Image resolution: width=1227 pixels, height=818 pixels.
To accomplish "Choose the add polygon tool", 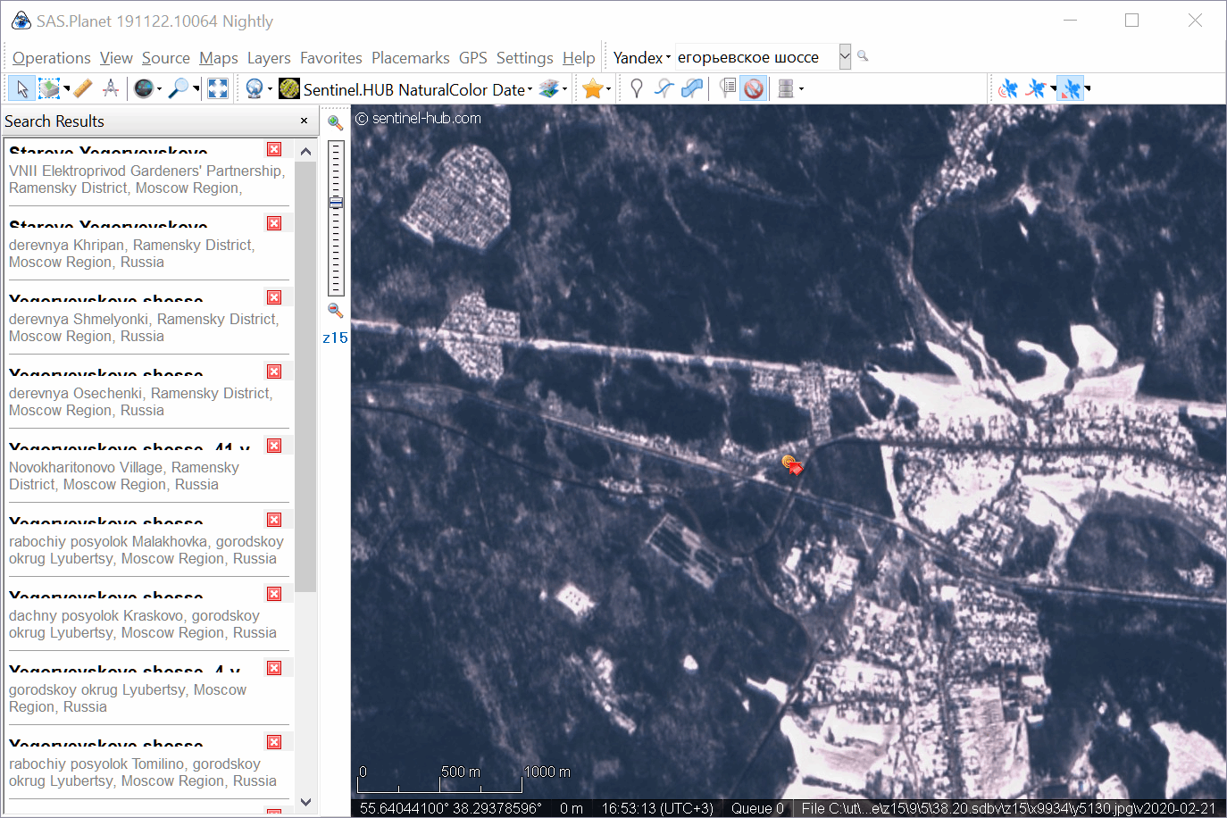I will (692, 88).
